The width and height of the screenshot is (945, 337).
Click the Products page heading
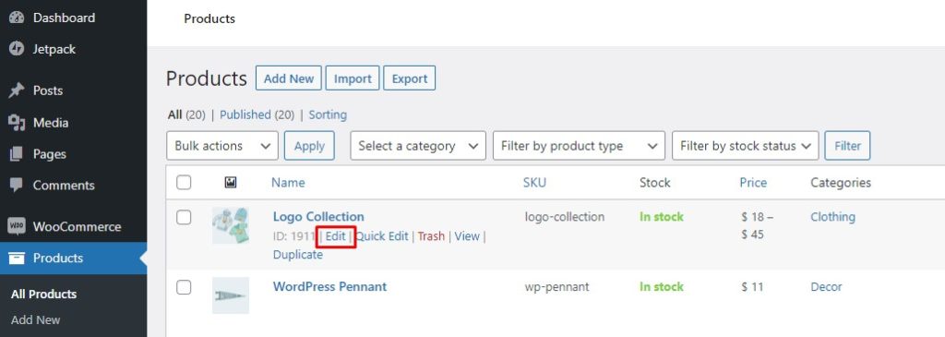(x=207, y=78)
